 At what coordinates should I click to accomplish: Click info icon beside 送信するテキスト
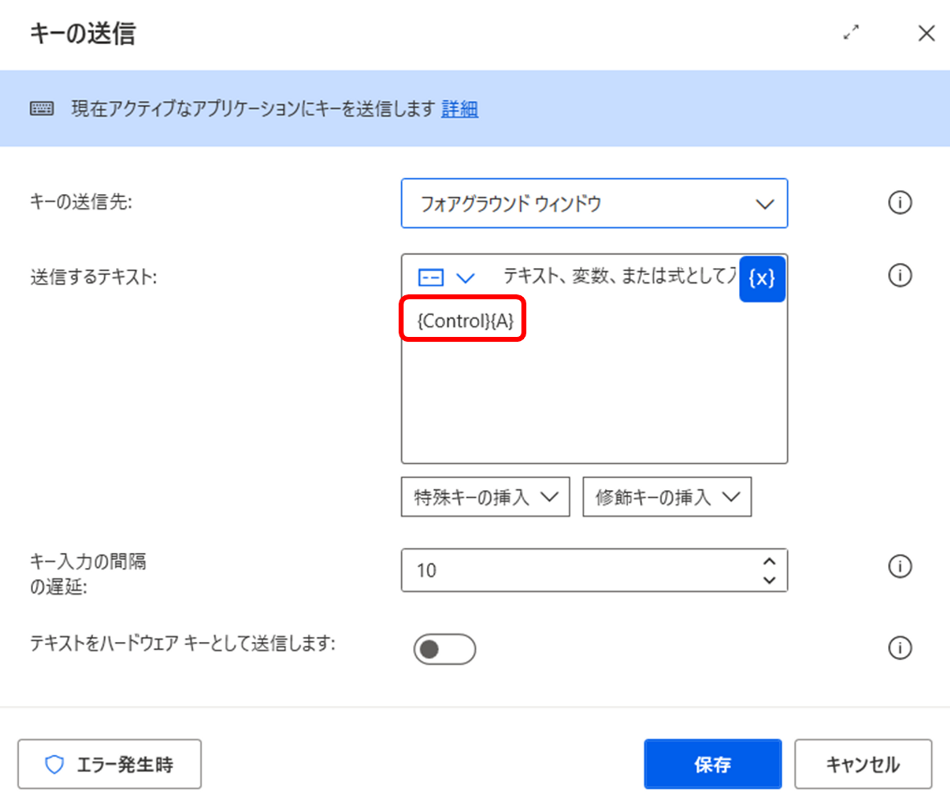tap(900, 275)
